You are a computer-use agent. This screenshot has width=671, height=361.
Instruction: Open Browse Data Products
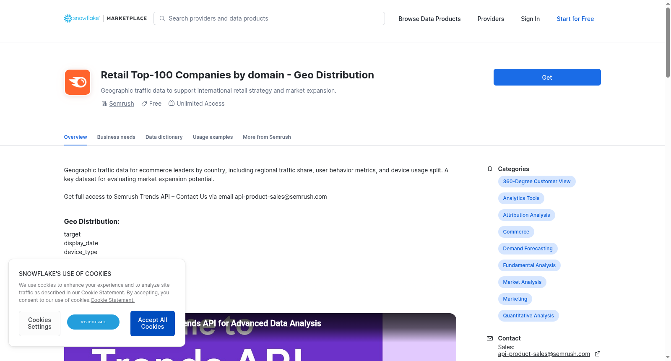point(429,19)
